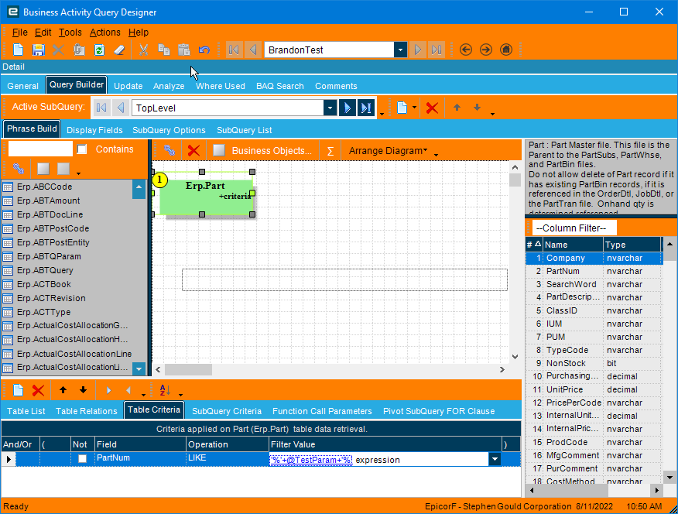Click the Delete X icon in main toolbar
Screen dimensions: 678x514
tap(58, 50)
